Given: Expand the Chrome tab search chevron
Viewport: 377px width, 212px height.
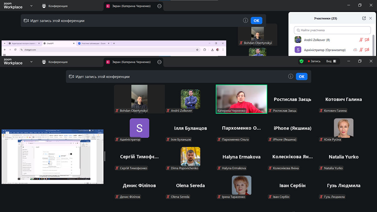Looking at the screenshot, I should 4,43.
